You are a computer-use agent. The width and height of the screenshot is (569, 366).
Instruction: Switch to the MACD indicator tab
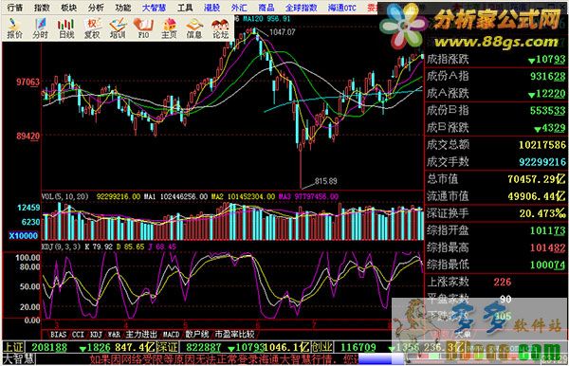pyautogui.click(x=171, y=334)
